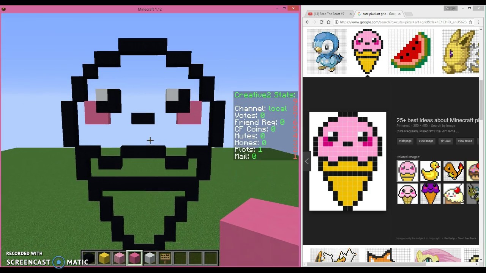Close the Feed The Beast tab
486x273 pixels.
[350, 14]
